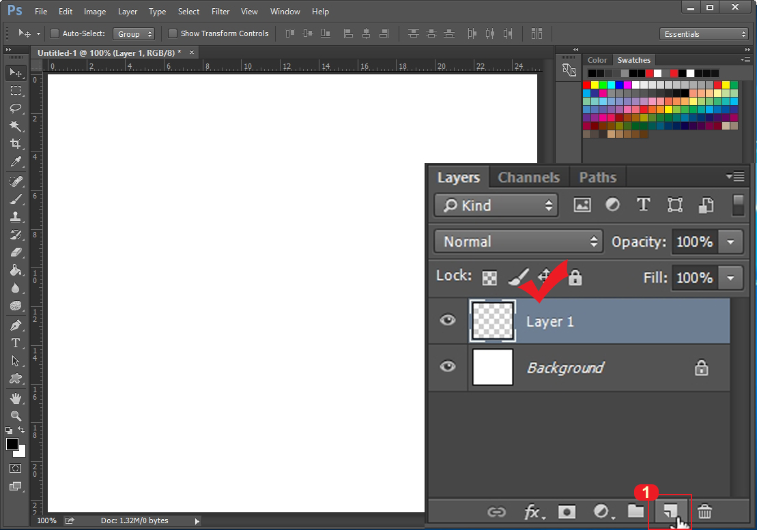Switch to the Color panel tab
Viewport: 757px width, 530px height.
click(x=597, y=60)
